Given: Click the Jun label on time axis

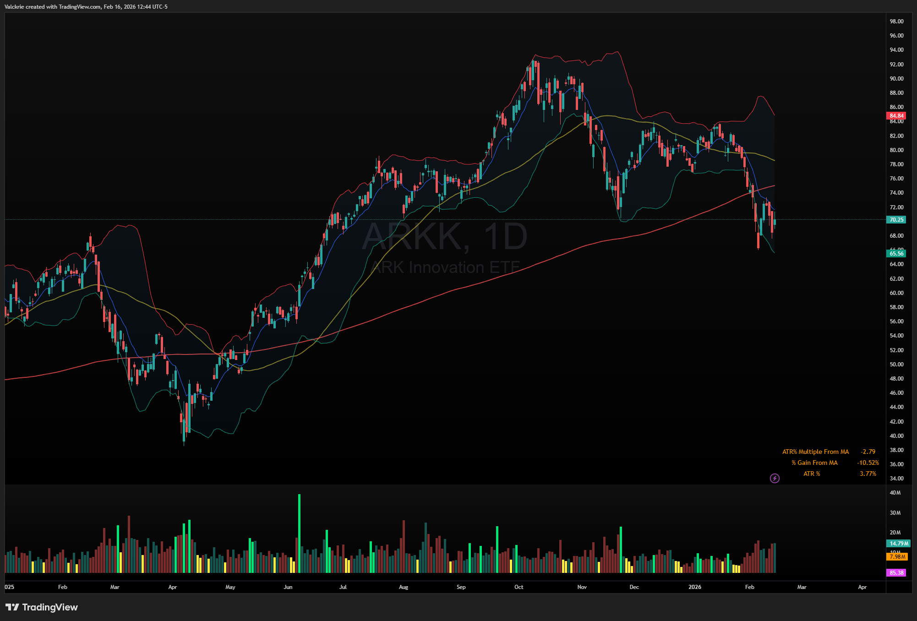Looking at the screenshot, I should pyautogui.click(x=288, y=587).
